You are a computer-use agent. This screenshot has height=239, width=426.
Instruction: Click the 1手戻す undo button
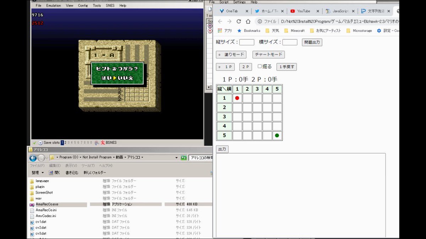click(286, 67)
